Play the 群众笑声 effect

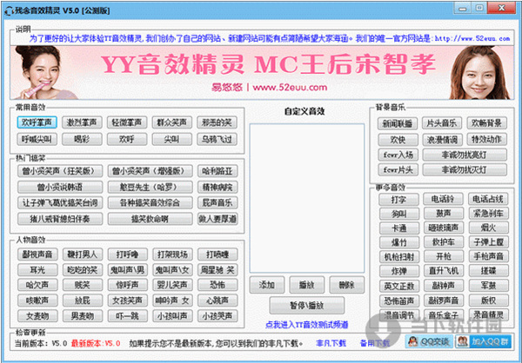(x=171, y=122)
